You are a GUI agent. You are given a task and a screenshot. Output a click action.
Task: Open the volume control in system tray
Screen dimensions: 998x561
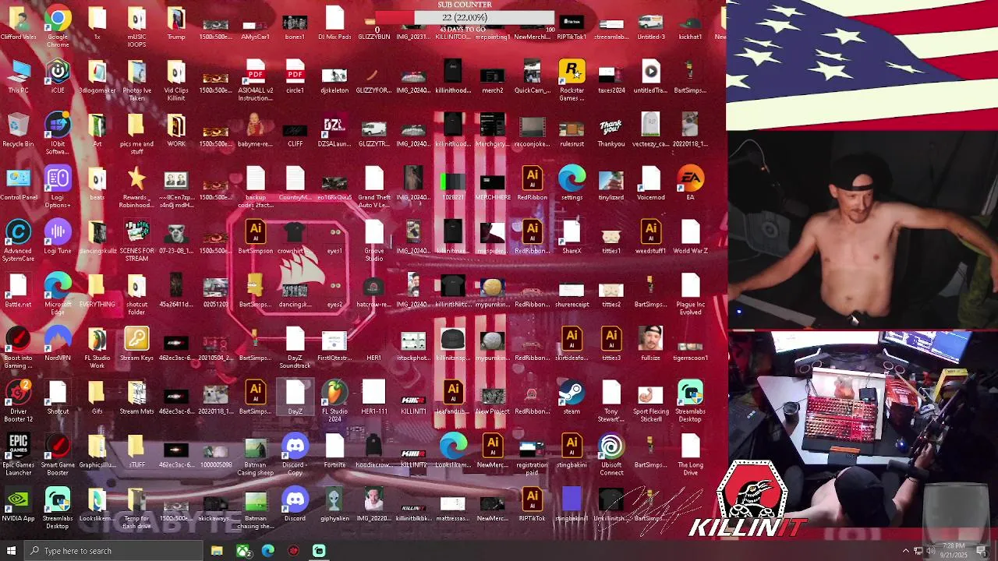[930, 551]
